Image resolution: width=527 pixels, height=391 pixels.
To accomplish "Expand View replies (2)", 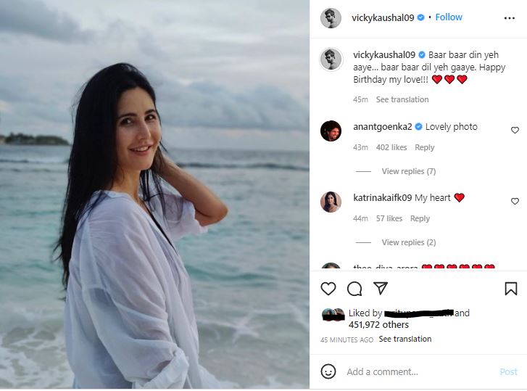I will 408,242.
